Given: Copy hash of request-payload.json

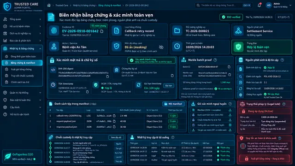Looking at the screenshot, I should pyautogui.click(x=114, y=121).
